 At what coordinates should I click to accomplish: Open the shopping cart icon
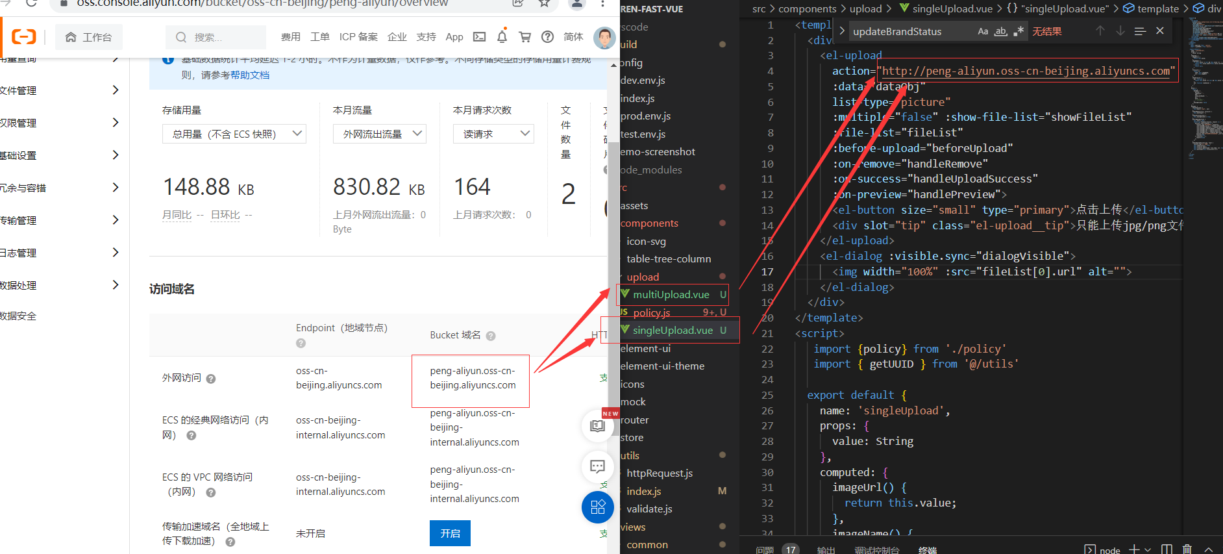(x=525, y=37)
